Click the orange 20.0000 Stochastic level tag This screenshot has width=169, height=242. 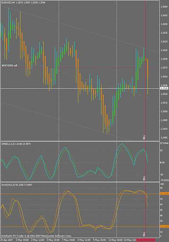click(x=164, y=227)
